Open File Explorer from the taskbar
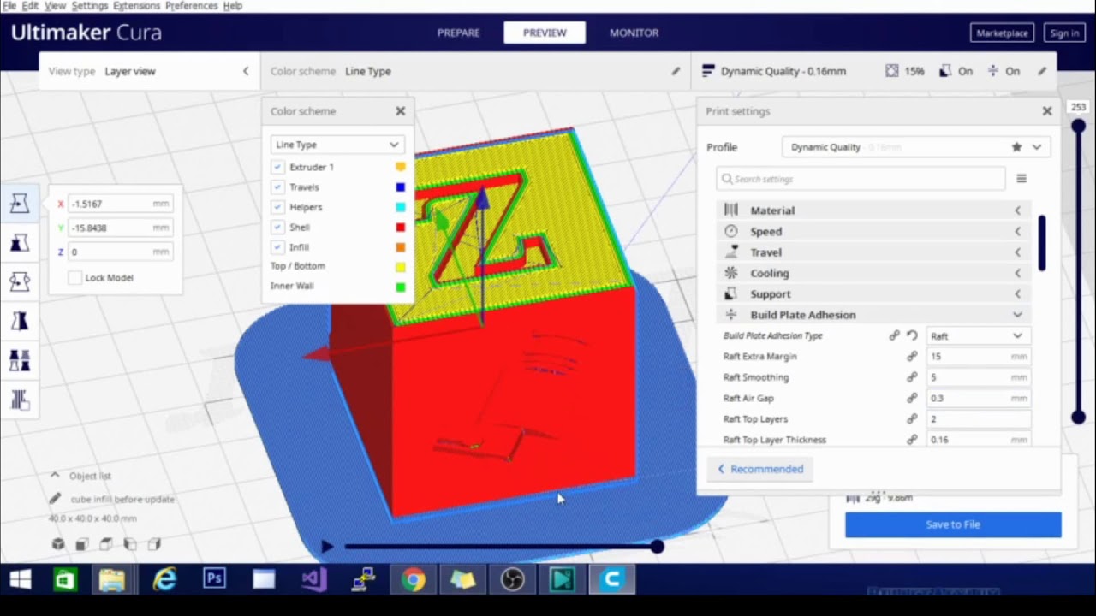Viewport: 1096px width, 616px height. click(x=113, y=580)
